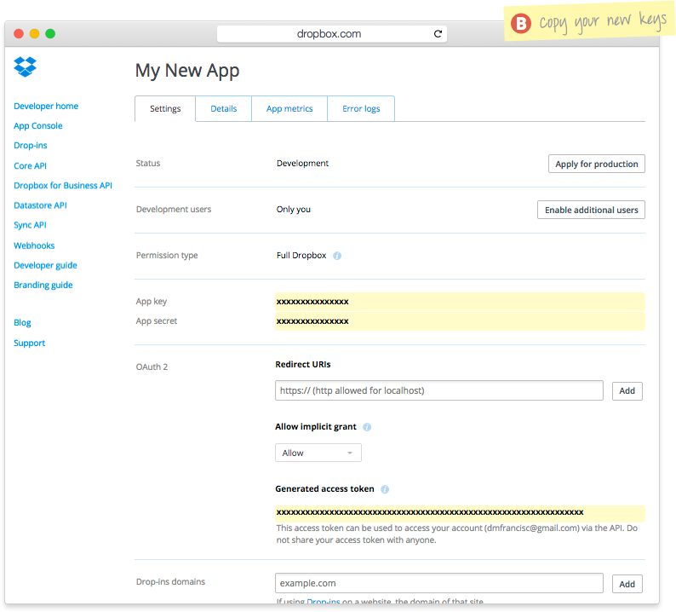Select the Generated access token value
The height and width of the screenshot is (612, 676).
tap(430, 512)
